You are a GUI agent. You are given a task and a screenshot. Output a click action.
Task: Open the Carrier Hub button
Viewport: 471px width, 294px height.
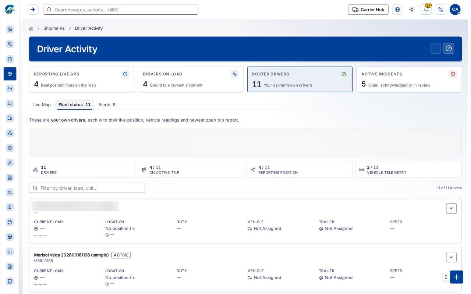pyautogui.click(x=368, y=10)
